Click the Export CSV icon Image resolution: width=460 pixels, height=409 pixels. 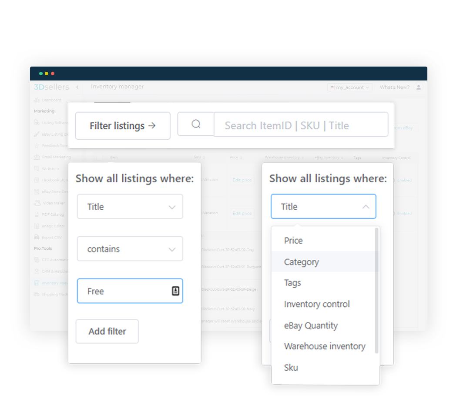38,237
